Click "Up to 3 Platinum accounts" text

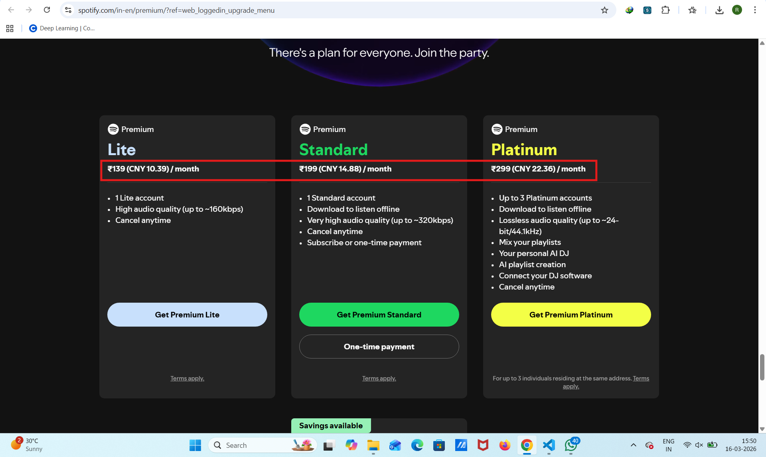545,198
